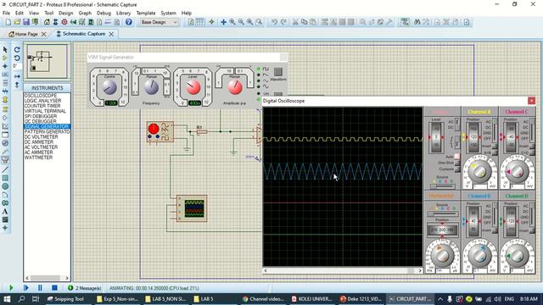Click the schematic overview thumbnail
Image resolution: width=543 pixels, height=305 pixels.
point(48,61)
